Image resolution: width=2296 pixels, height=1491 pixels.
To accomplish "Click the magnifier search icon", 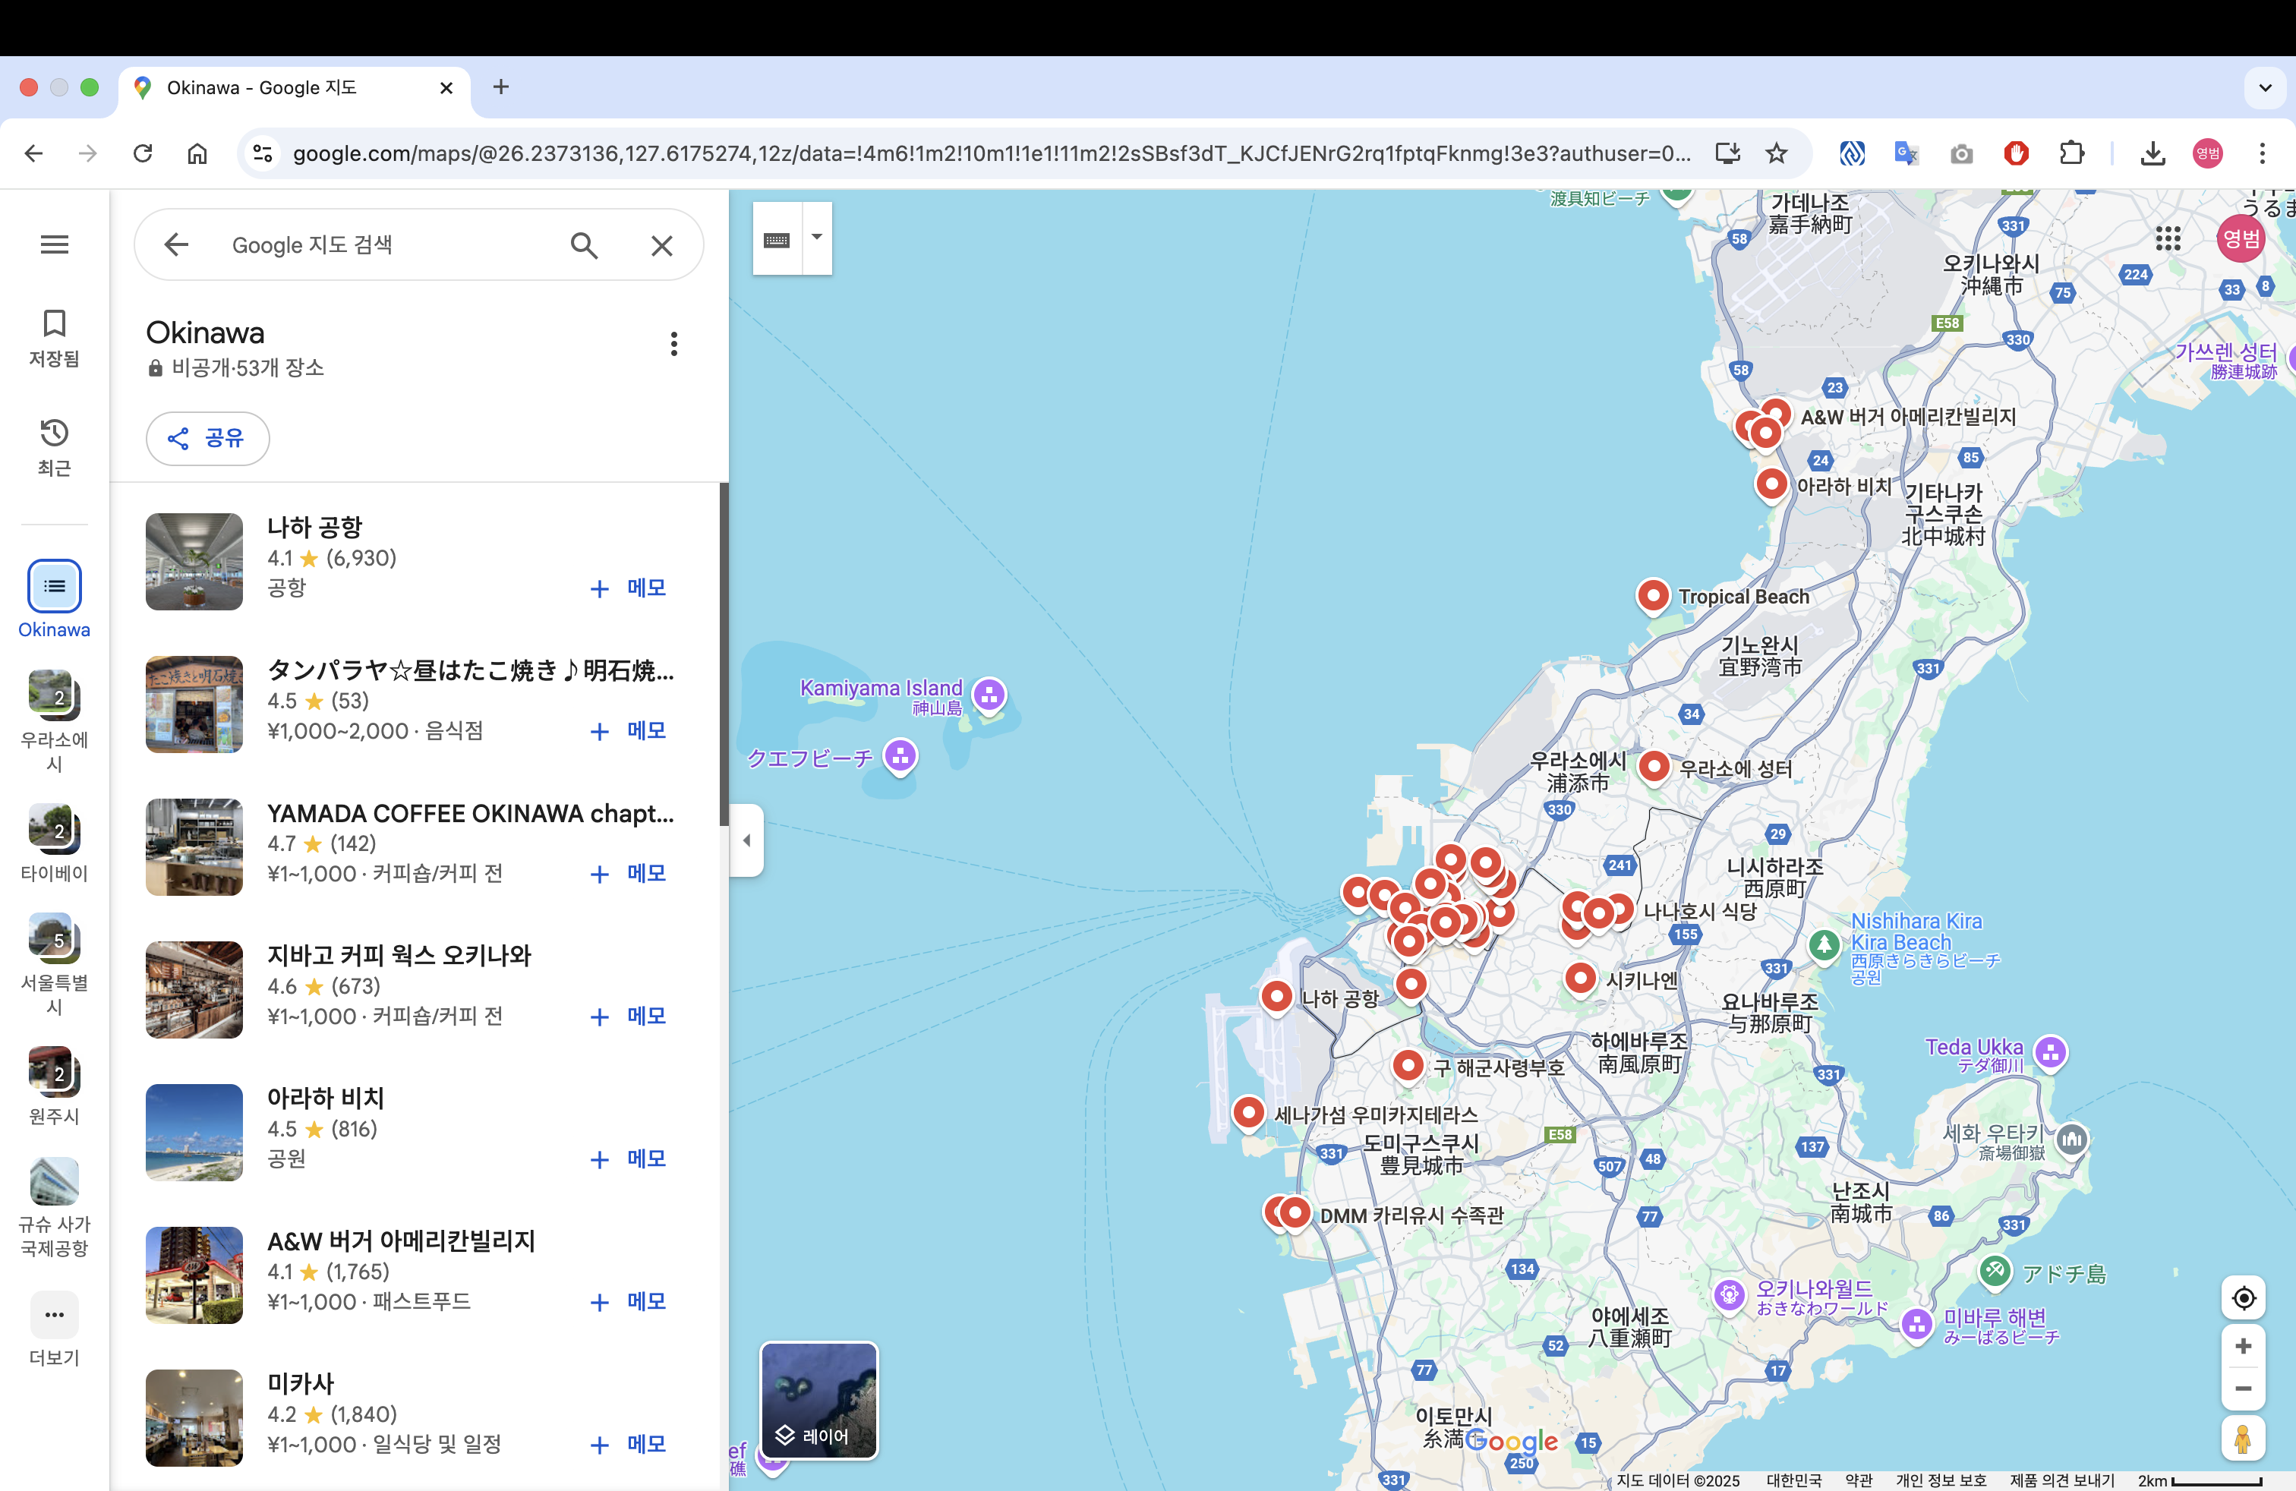I will coord(584,245).
